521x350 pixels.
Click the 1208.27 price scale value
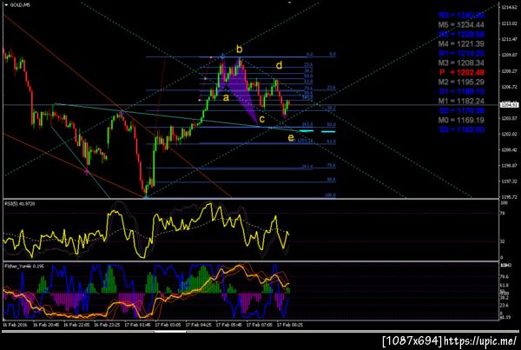pyautogui.click(x=509, y=71)
